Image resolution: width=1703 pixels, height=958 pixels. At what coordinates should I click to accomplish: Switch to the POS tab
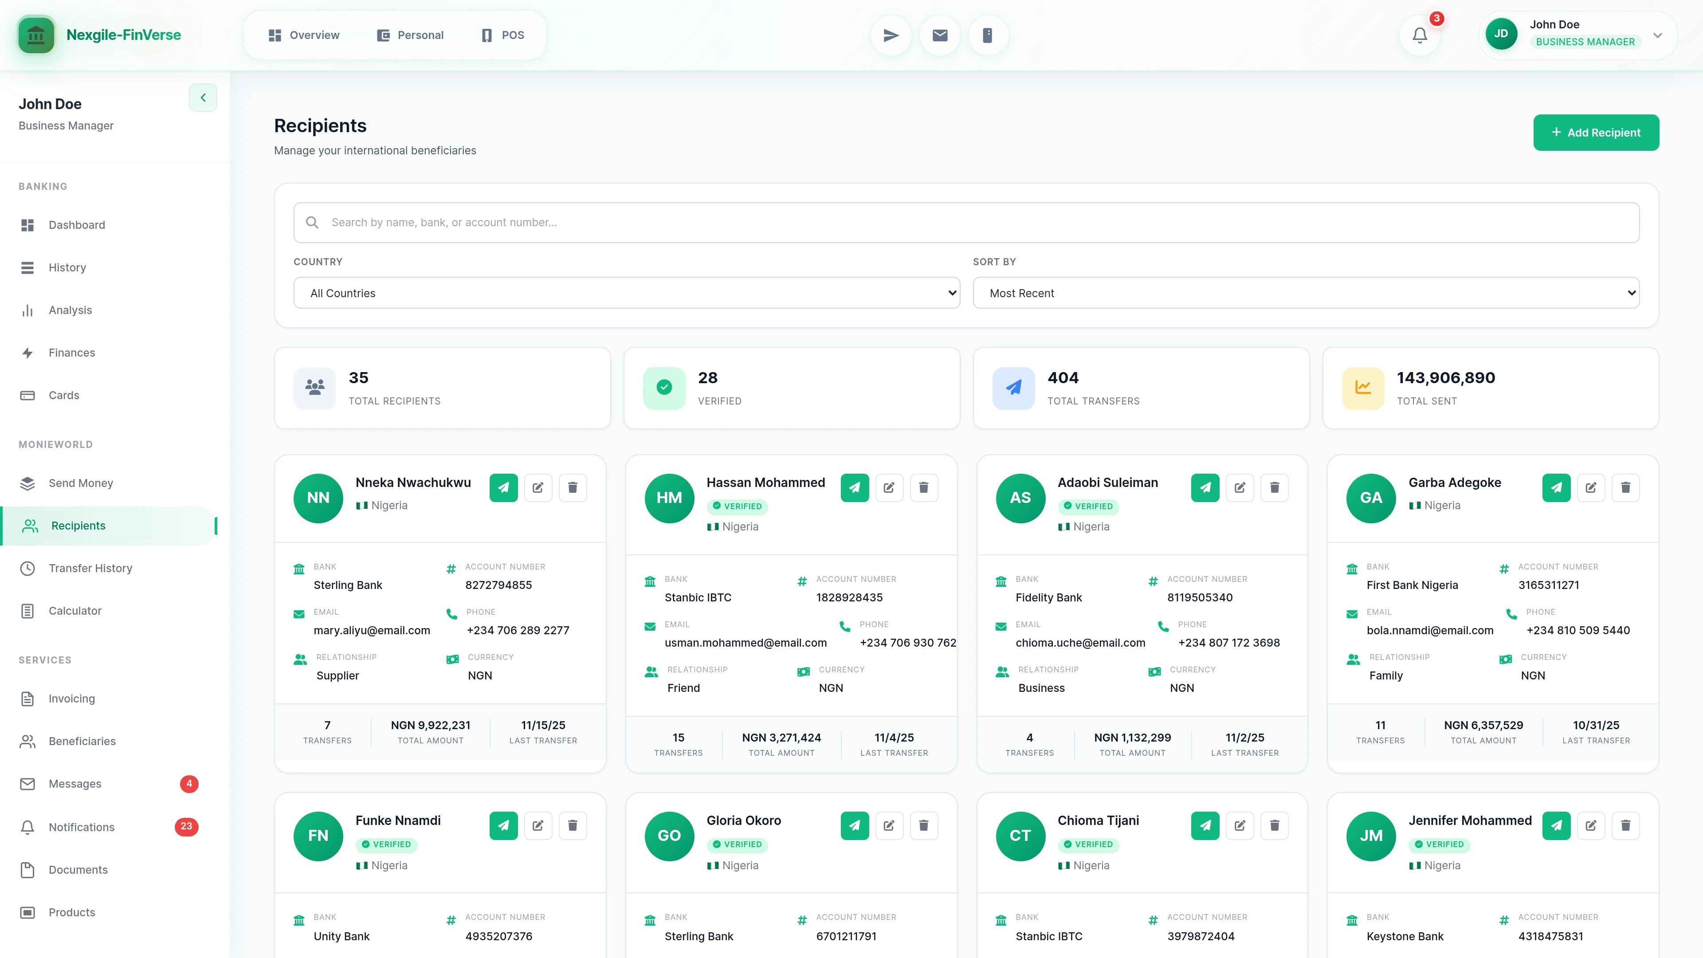(502, 35)
